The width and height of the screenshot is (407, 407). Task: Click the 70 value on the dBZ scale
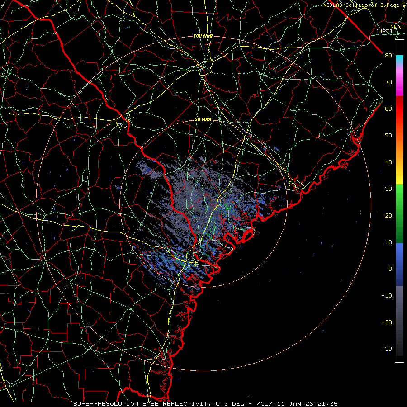pyautogui.click(x=388, y=82)
